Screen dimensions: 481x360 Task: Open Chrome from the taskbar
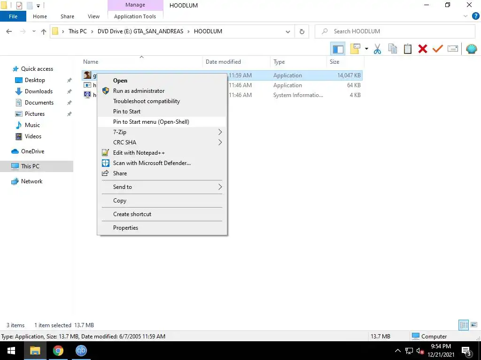58,351
